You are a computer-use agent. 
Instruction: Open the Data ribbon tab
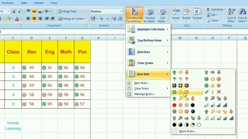click(x=24, y=3)
